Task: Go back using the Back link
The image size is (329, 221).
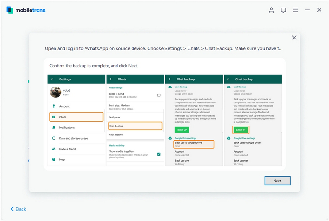Action: [x=18, y=209]
